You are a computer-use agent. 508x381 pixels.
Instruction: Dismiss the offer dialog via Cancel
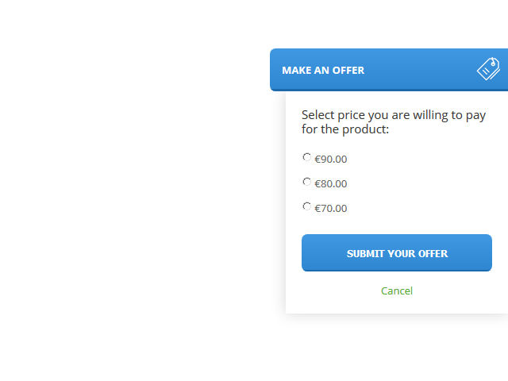pyautogui.click(x=397, y=291)
